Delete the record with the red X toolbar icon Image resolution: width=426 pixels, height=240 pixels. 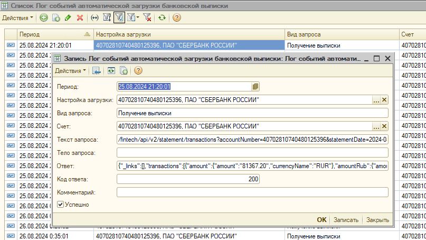[80, 17]
